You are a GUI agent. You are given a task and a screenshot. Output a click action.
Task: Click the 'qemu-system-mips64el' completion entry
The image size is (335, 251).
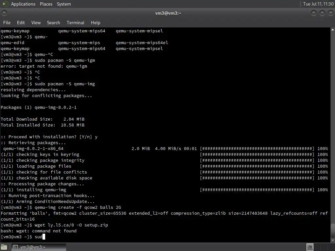(142, 43)
